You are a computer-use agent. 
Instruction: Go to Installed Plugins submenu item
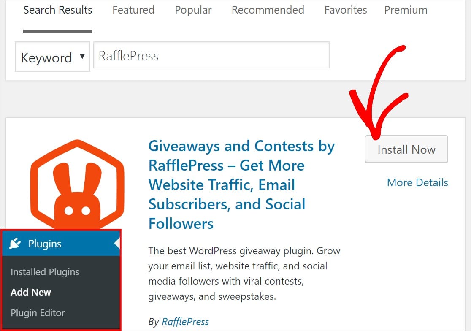(45, 272)
